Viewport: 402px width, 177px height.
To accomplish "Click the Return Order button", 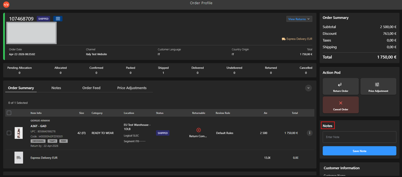I will (341, 87).
